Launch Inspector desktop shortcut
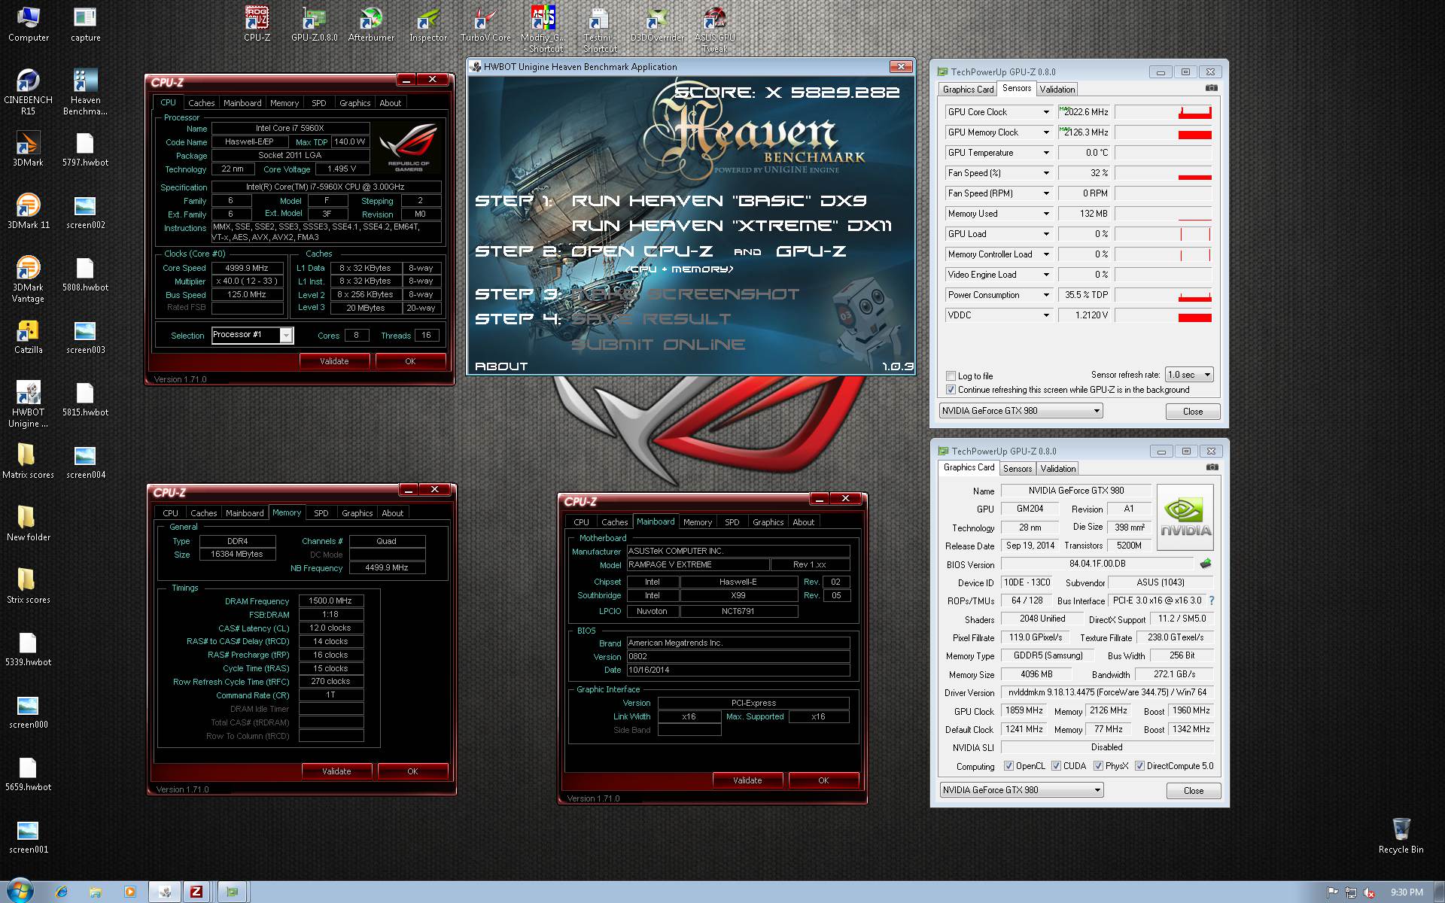 [x=428, y=23]
